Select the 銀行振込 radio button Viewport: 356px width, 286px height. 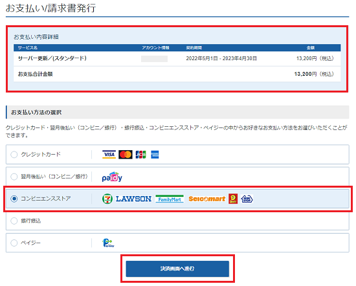tap(14, 221)
